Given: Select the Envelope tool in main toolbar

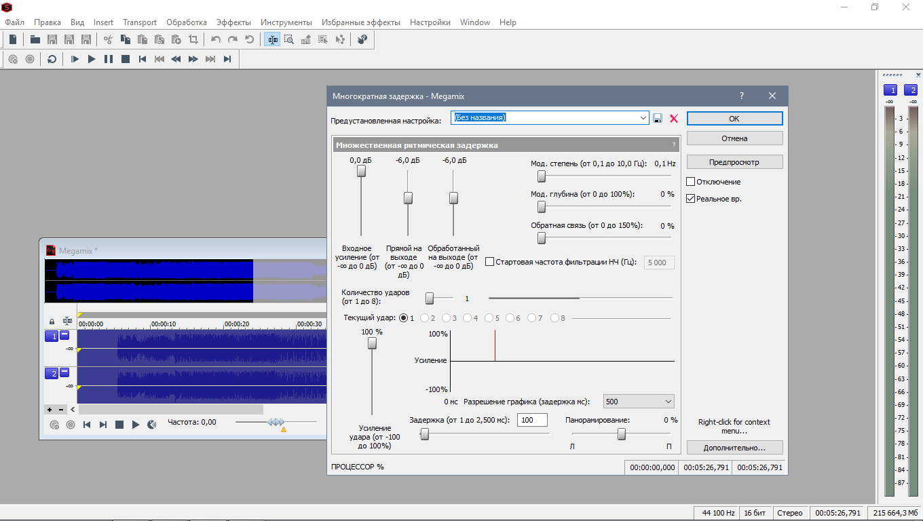Looking at the screenshot, I should [340, 40].
